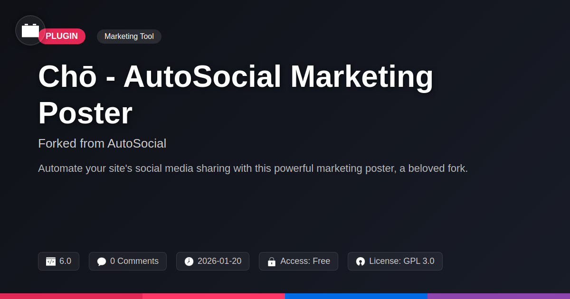Click the plugin block icon at top left
Image resolution: width=570 pixels, height=299 pixels.
tap(30, 30)
